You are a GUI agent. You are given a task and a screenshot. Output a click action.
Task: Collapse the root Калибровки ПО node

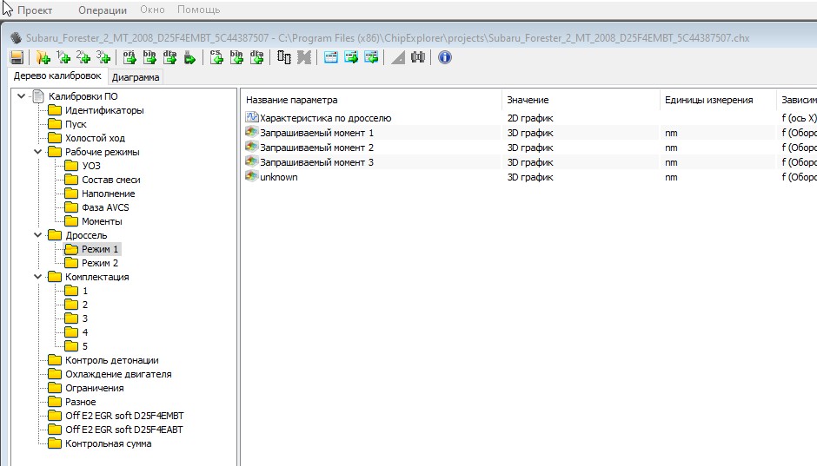pos(21,96)
